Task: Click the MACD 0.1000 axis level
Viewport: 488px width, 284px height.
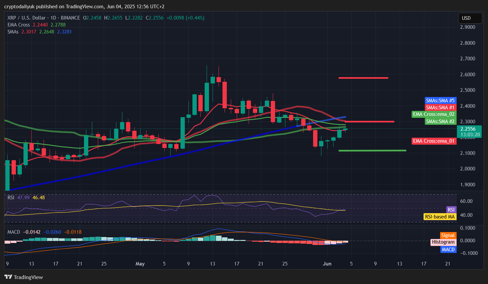Action: click(468, 228)
